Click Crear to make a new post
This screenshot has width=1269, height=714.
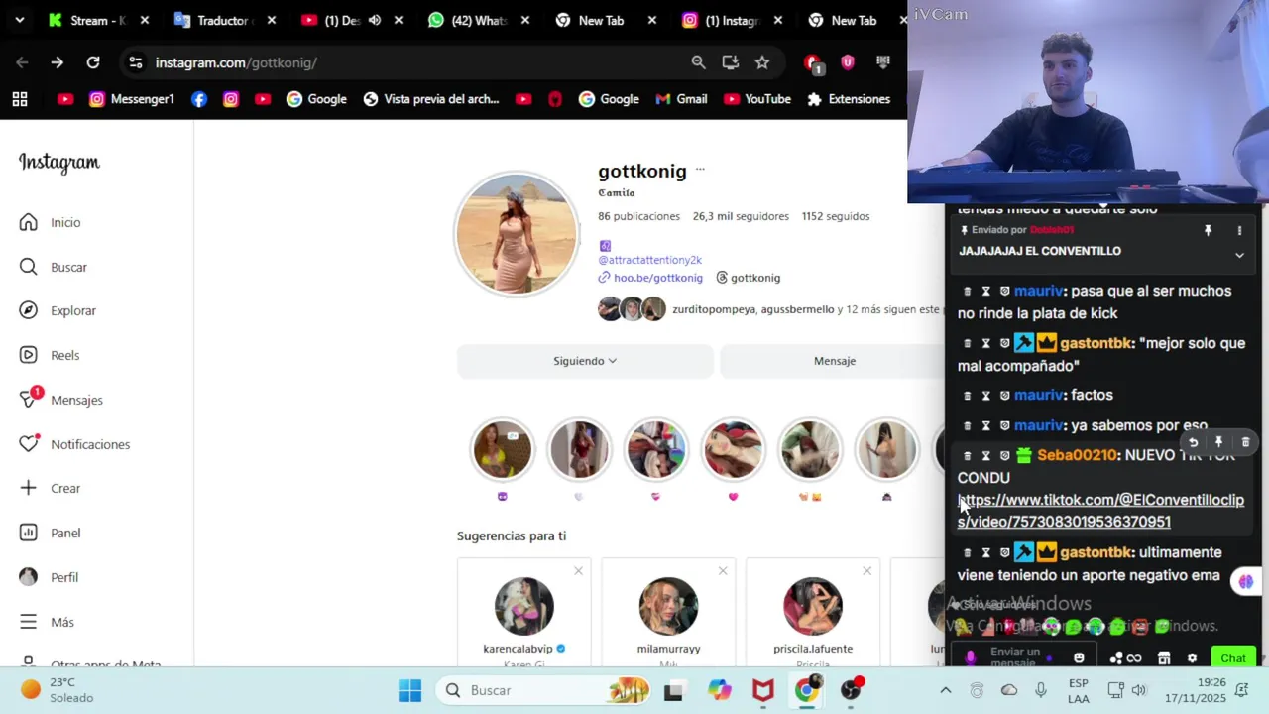50,488
